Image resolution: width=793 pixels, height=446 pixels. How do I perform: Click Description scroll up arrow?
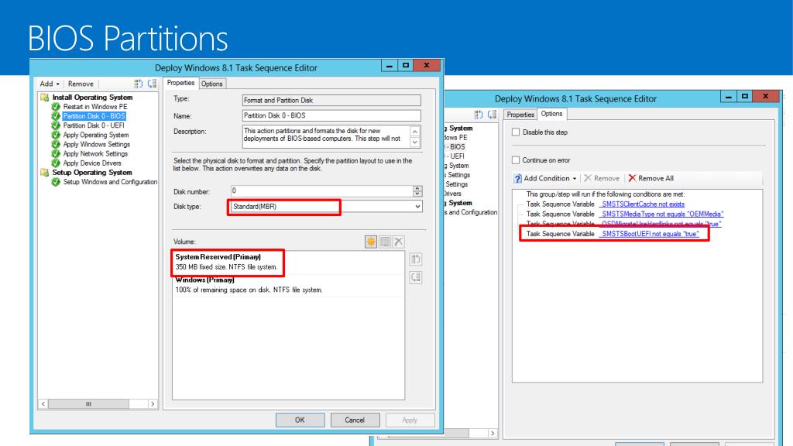pyautogui.click(x=415, y=132)
